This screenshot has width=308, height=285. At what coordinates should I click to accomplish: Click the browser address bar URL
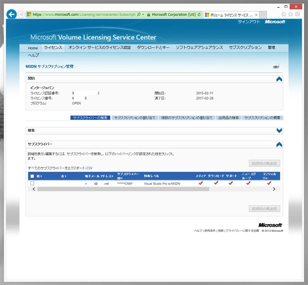pyautogui.click(x=84, y=14)
